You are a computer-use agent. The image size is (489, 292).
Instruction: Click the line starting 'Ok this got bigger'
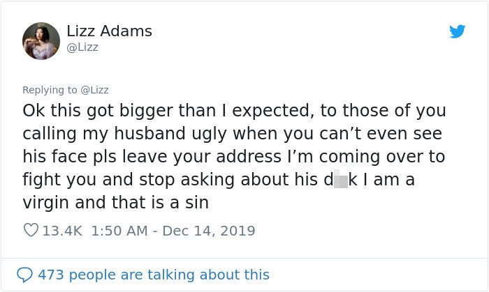(234, 111)
